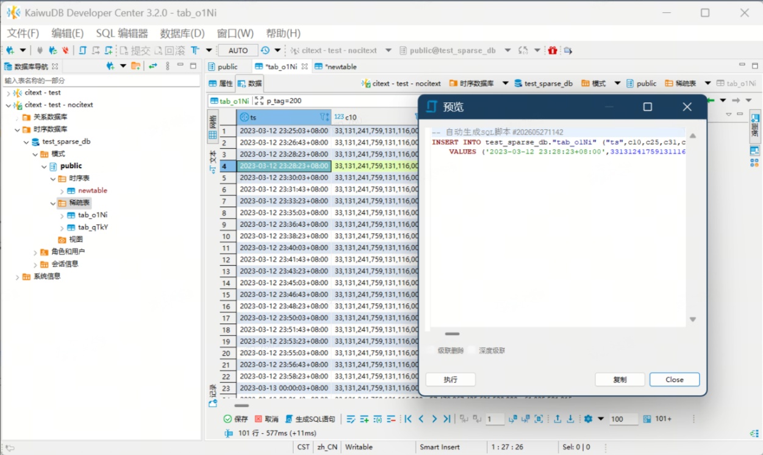The image size is (763, 455).
Task: Click the row count 101+ icon
Action: point(647,419)
